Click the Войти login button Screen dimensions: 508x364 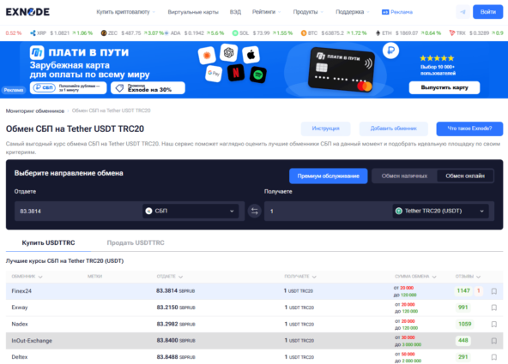[488, 12]
